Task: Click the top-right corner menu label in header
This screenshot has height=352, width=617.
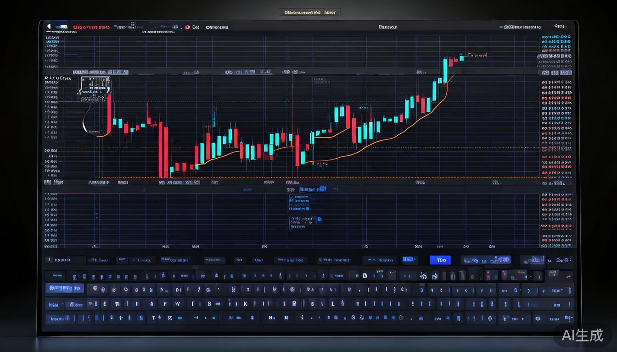Action: (x=560, y=27)
